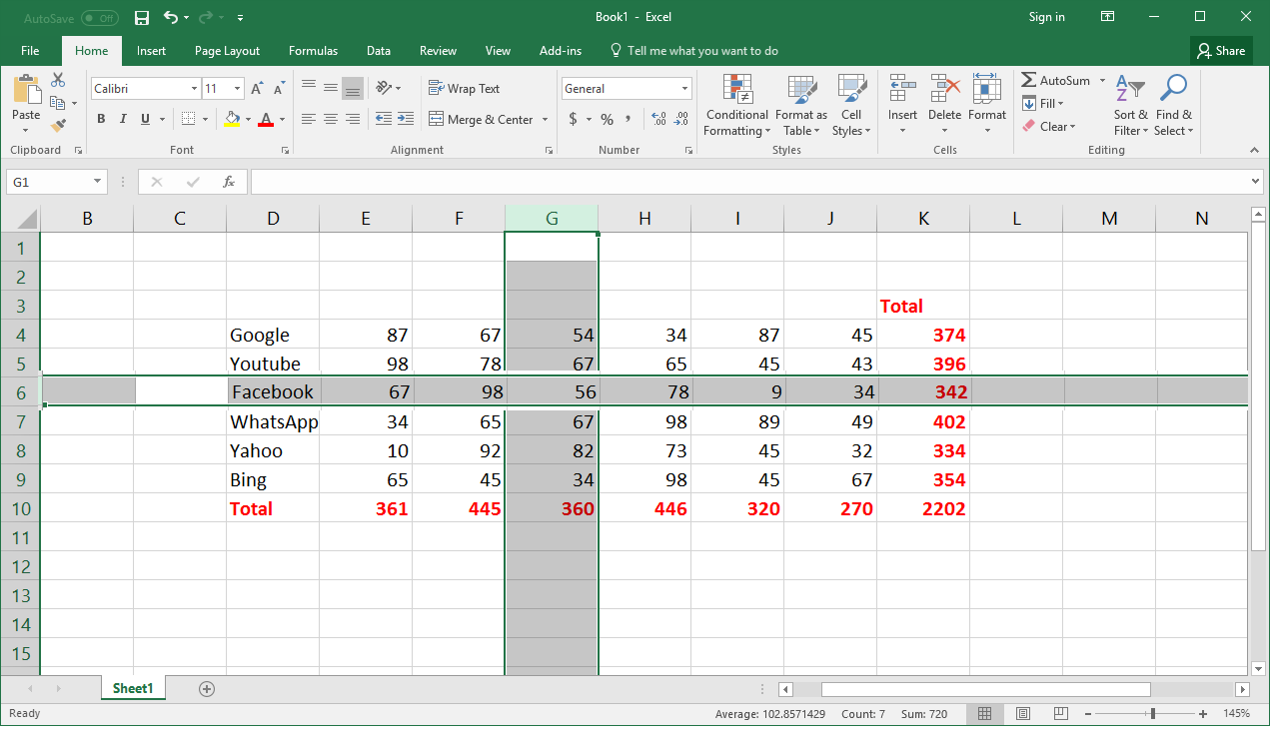Expand the Number Format dropdown showing General
The height and width of the screenshot is (731, 1270).
(x=681, y=88)
